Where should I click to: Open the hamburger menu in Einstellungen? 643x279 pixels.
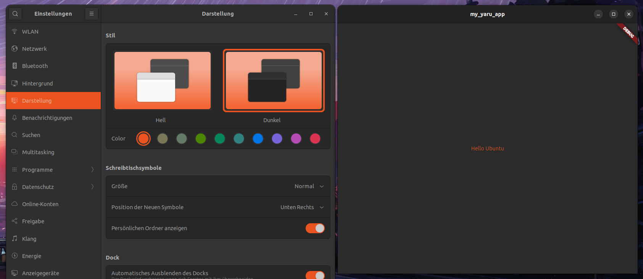pyautogui.click(x=92, y=14)
